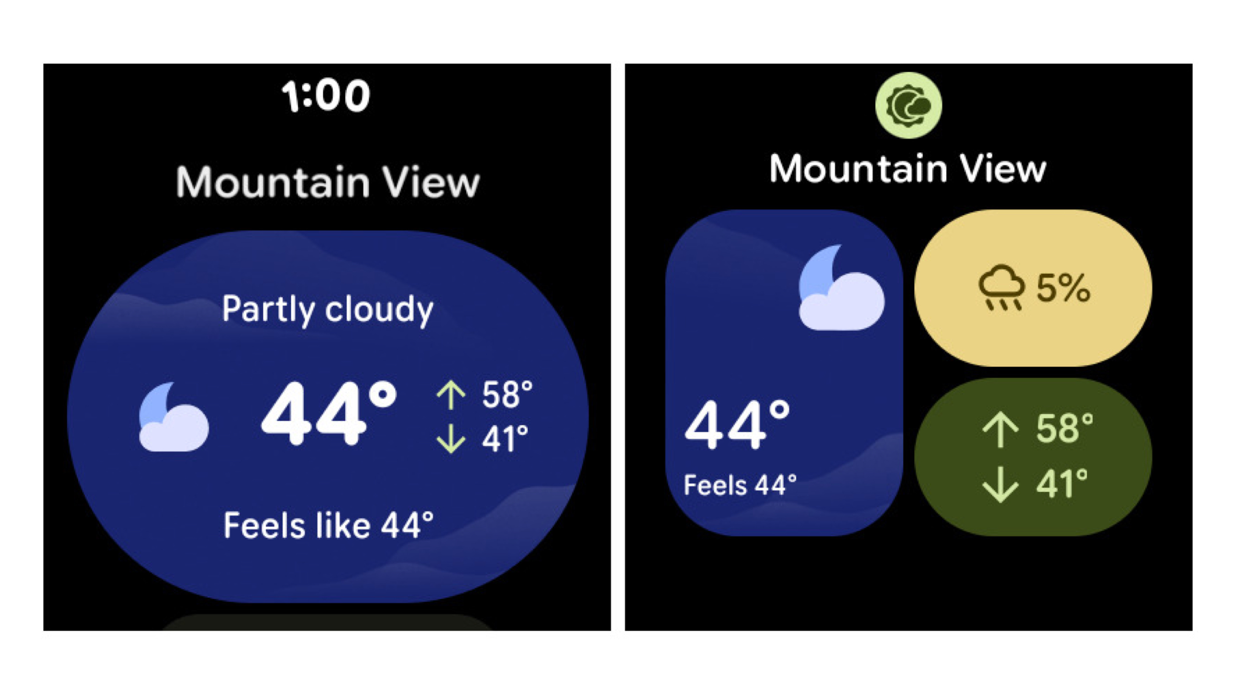This screenshot has width=1236, height=695.
Task: Tap 41° low in the green card
Action: [x=1062, y=484]
